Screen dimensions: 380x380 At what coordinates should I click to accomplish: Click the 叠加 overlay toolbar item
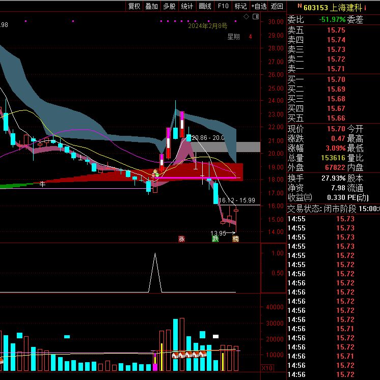click(x=152, y=6)
